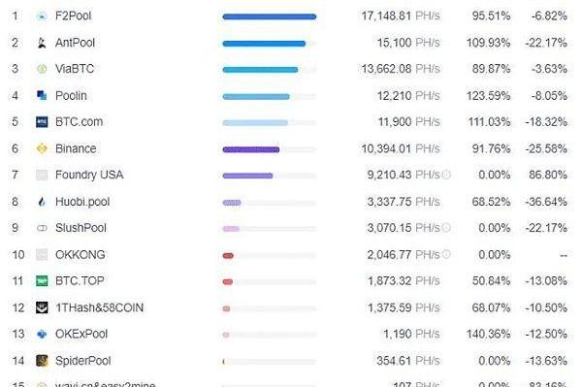Select the OKKONG table row name
The height and width of the screenshot is (387, 582).
81,255
